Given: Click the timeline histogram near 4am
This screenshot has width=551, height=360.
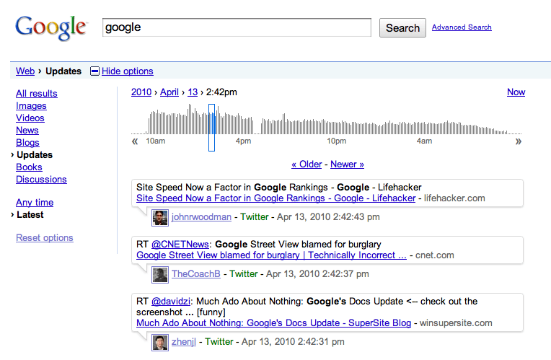Looking at the screenshot, I should (x=424, y=128).
